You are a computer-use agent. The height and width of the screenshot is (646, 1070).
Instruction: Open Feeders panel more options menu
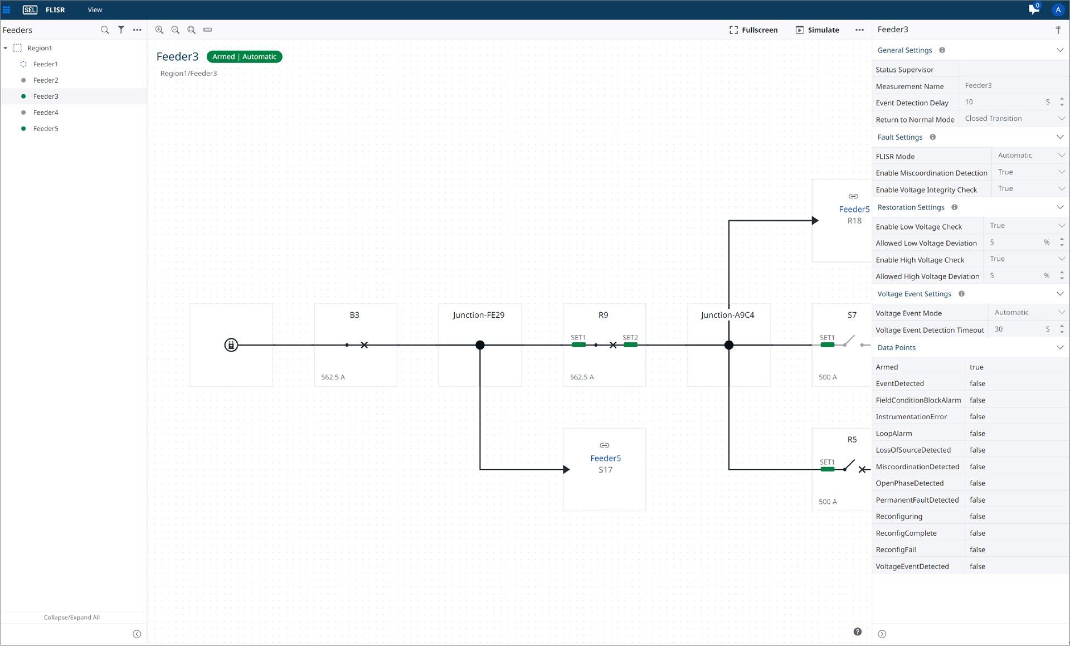click(x=137, y=30)
